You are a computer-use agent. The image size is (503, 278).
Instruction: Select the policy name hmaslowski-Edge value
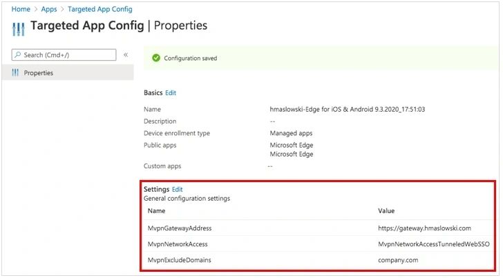click(348, 109)
